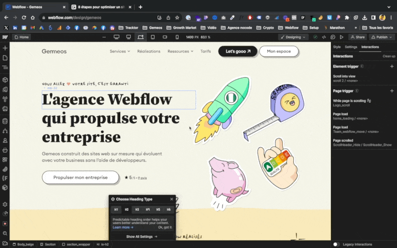Open the Pages panel icon in left sidebar
The image size is (397, 248).
(x=5, y=58)
